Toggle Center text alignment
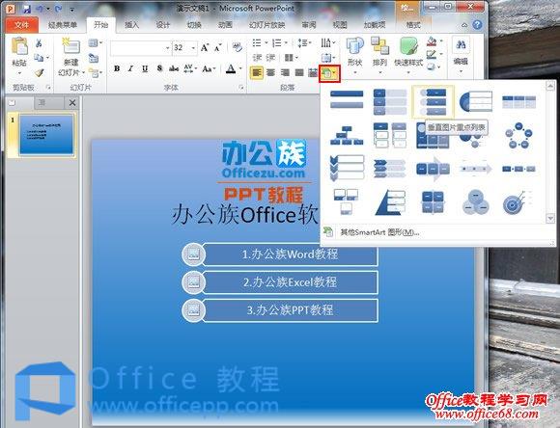Screen dimensions: 560x428 coord(271,72)
